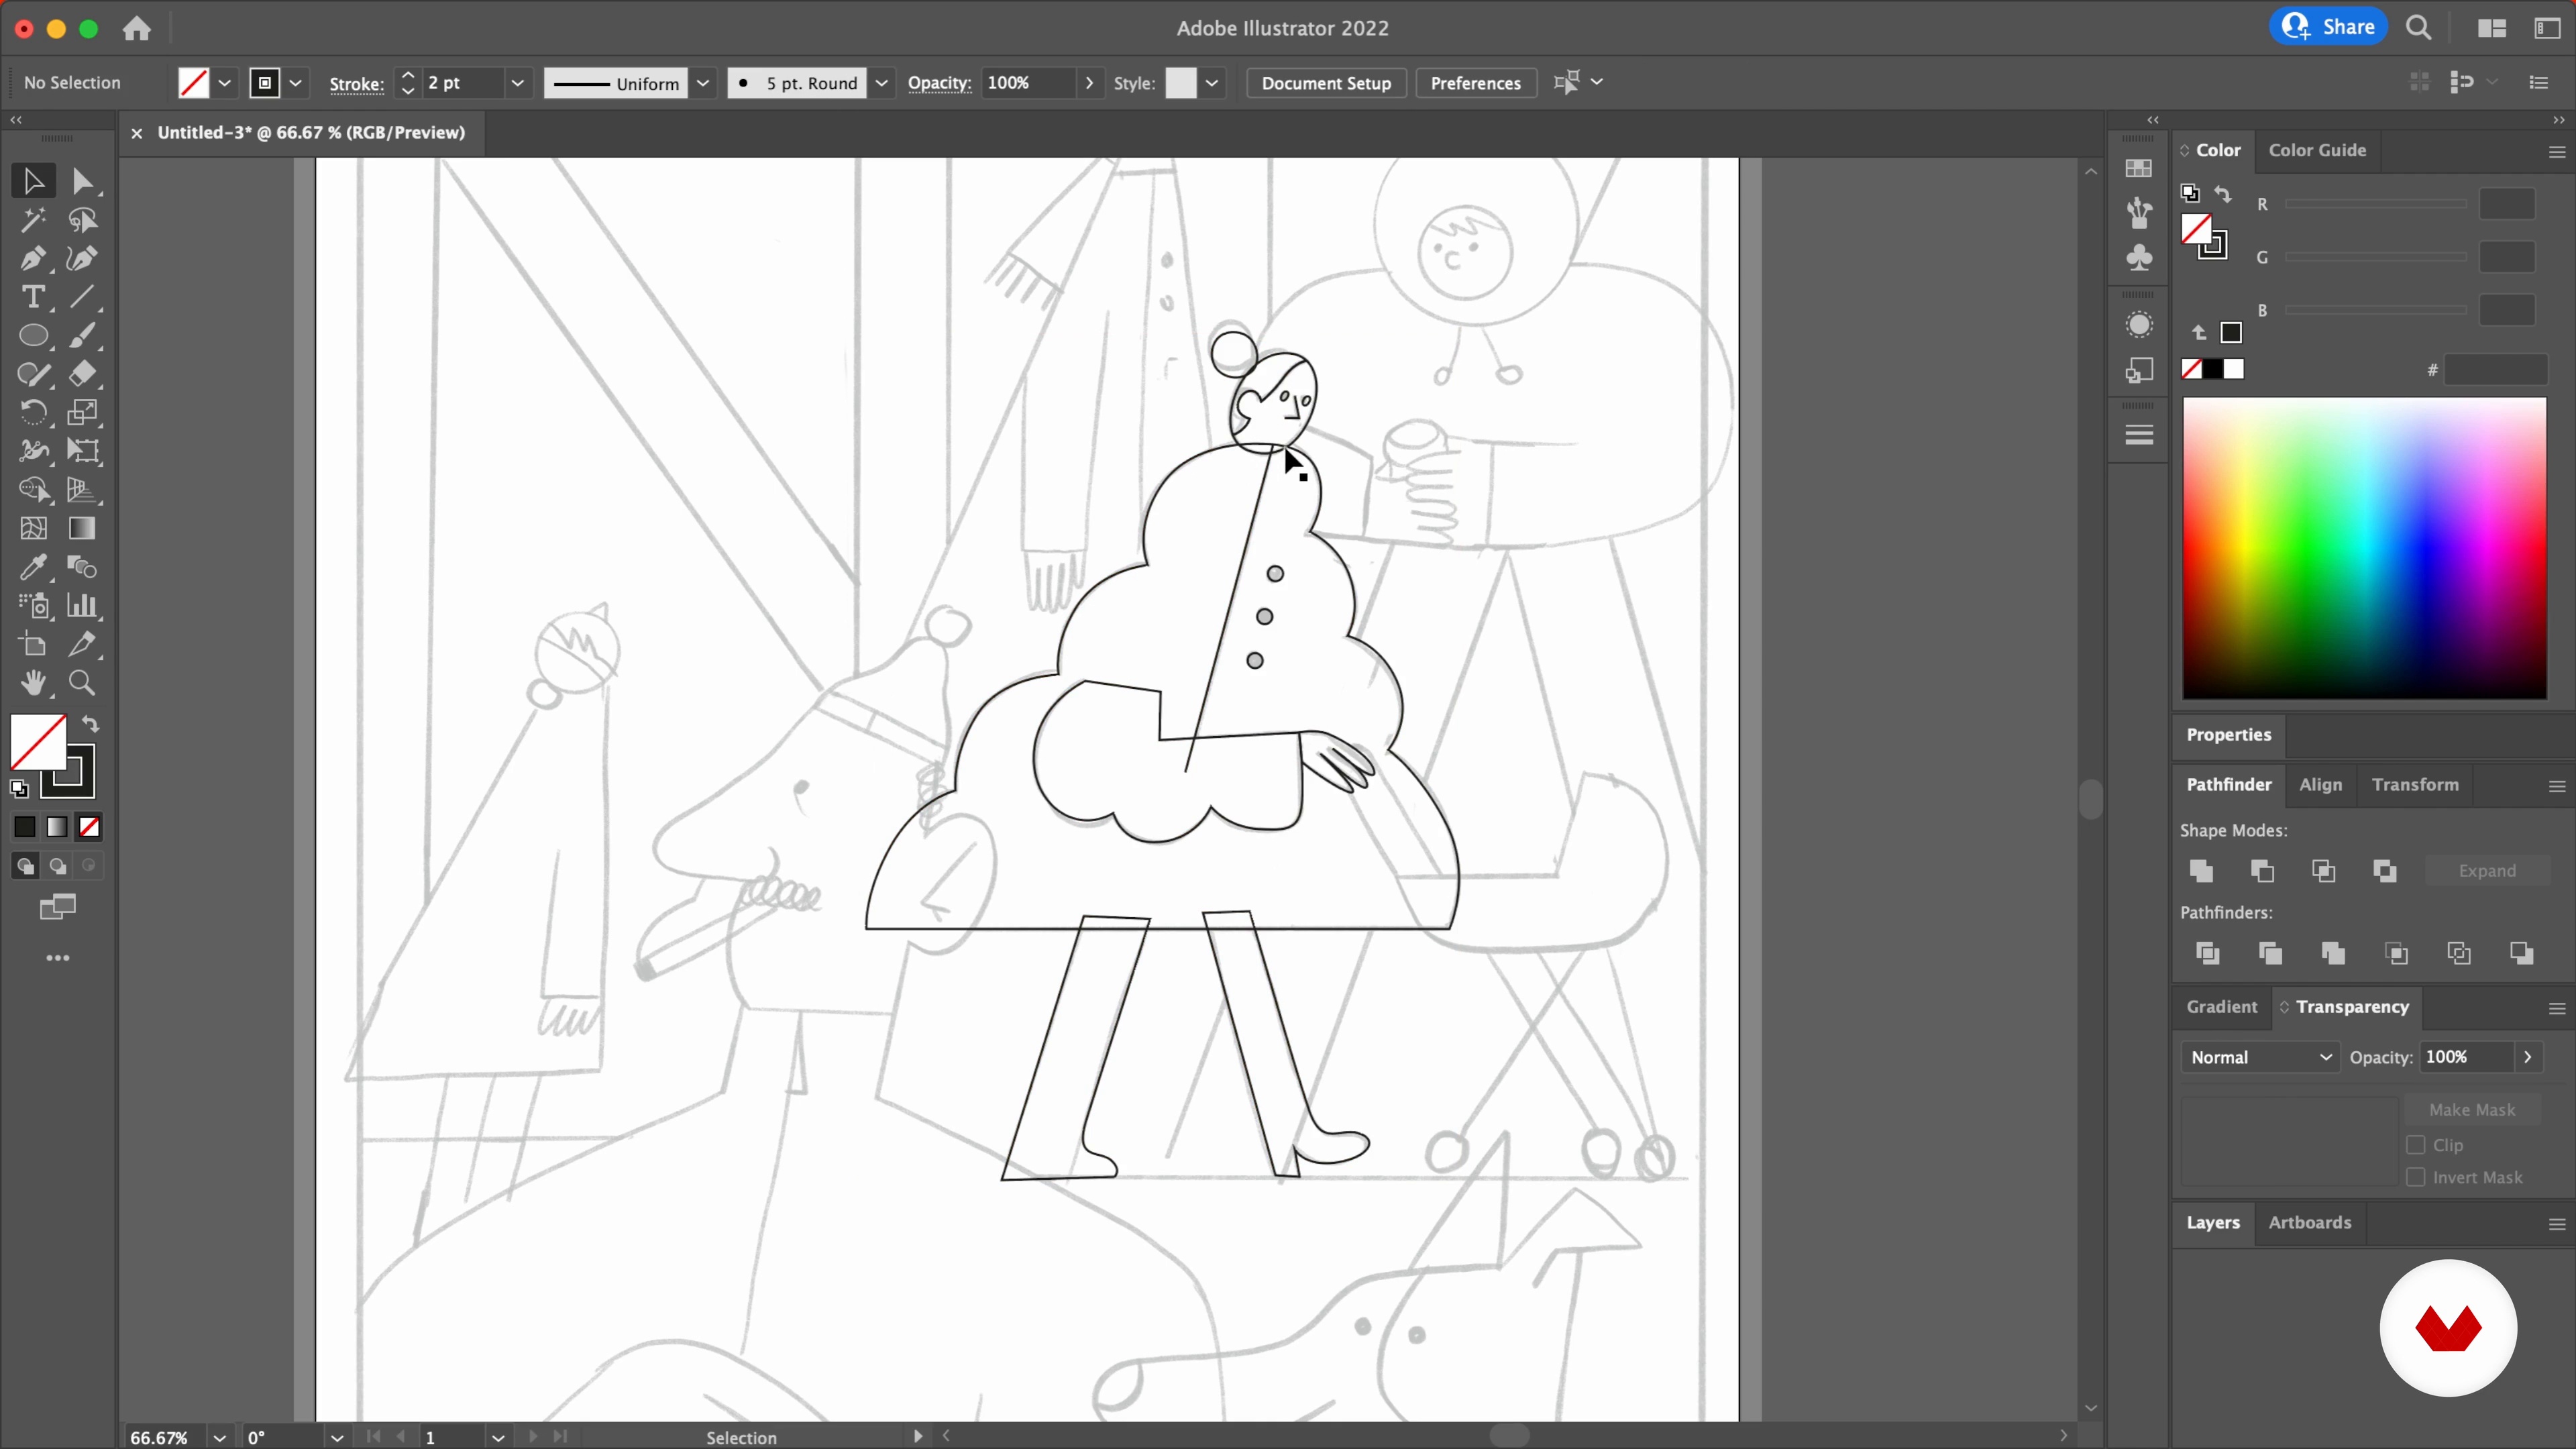Viewport: 2576px width, 1449px height.
Task: Select the Eyedropper tool
Action: (33, 567)
